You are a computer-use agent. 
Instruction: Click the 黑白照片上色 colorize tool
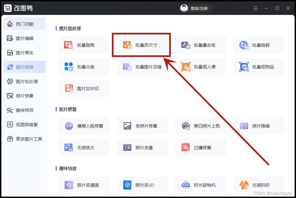[x=200, y=126]
